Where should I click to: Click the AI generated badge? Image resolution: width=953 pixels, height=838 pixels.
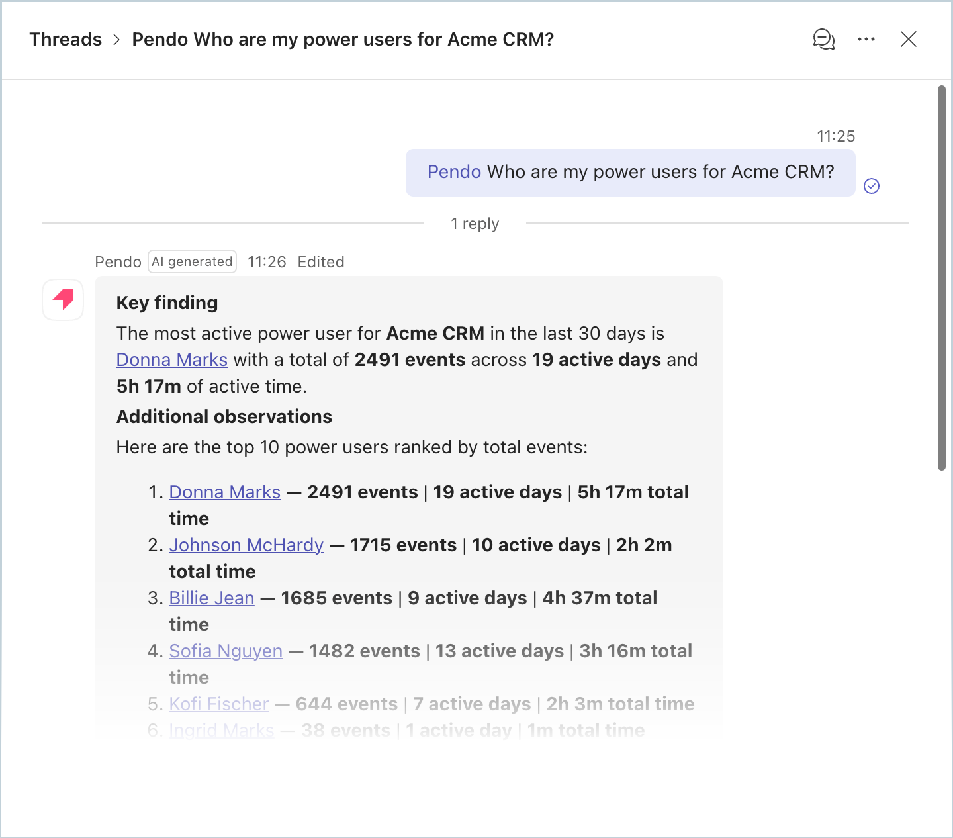pos(192,261)
